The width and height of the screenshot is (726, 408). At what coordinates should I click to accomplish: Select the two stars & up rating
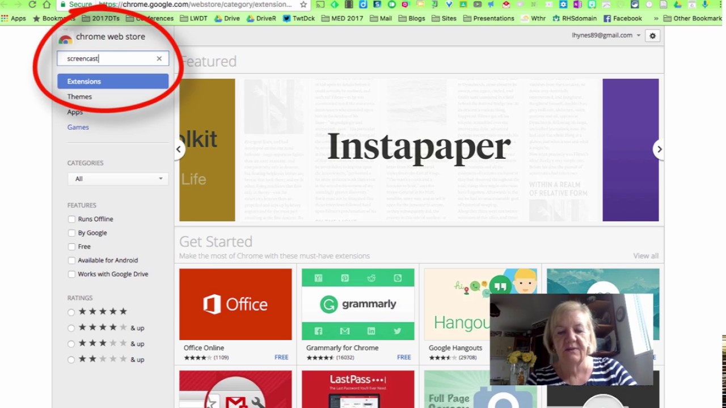pyautogui.click(x=71, y=360)
